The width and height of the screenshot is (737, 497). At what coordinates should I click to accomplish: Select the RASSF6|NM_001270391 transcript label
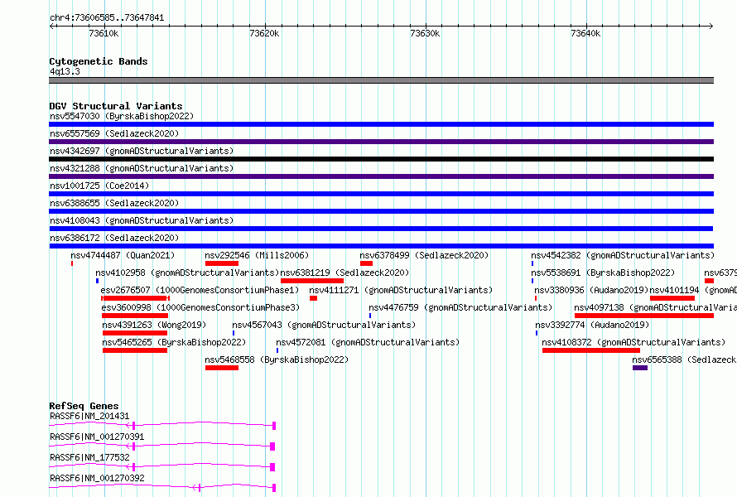[x=97, y=437]
